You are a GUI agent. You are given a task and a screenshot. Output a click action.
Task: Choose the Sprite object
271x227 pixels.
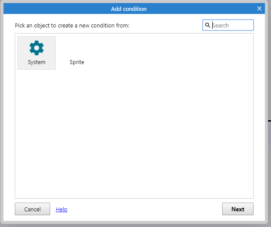click(x=77, y=53)
